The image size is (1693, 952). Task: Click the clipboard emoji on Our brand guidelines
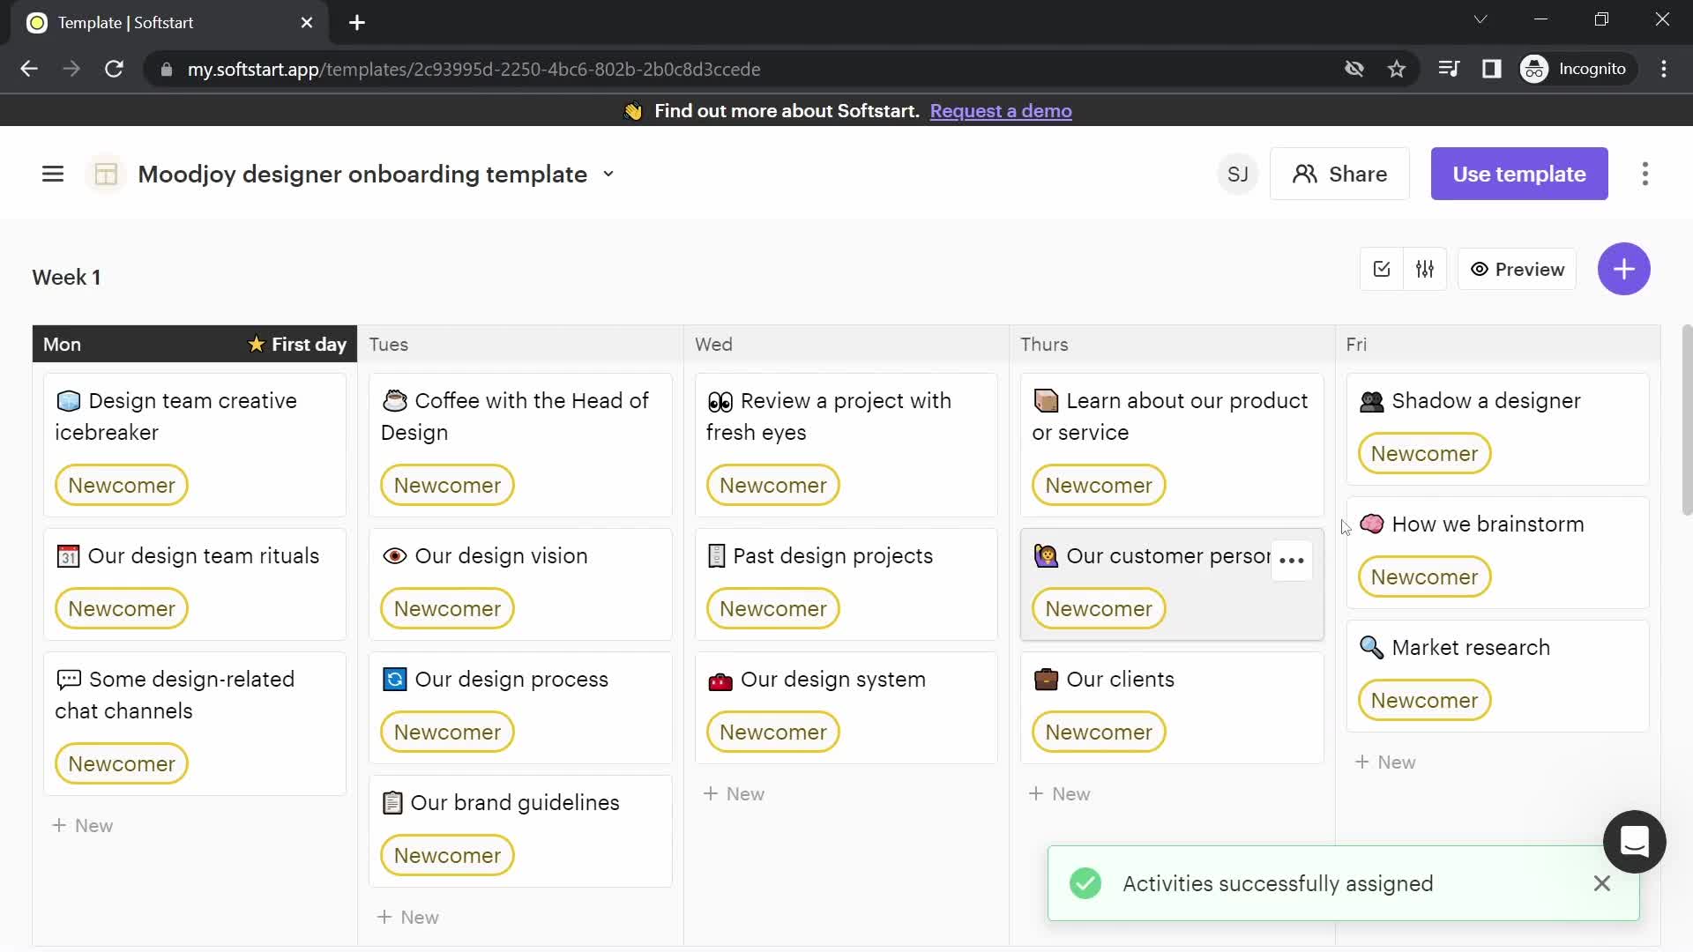392,803
